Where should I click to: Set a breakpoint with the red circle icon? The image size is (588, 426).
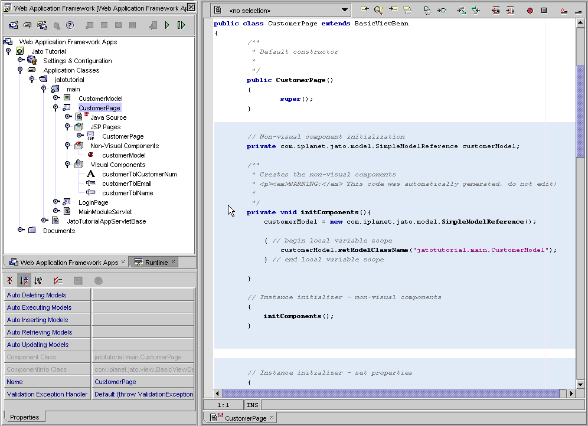[x=529, y=10]
